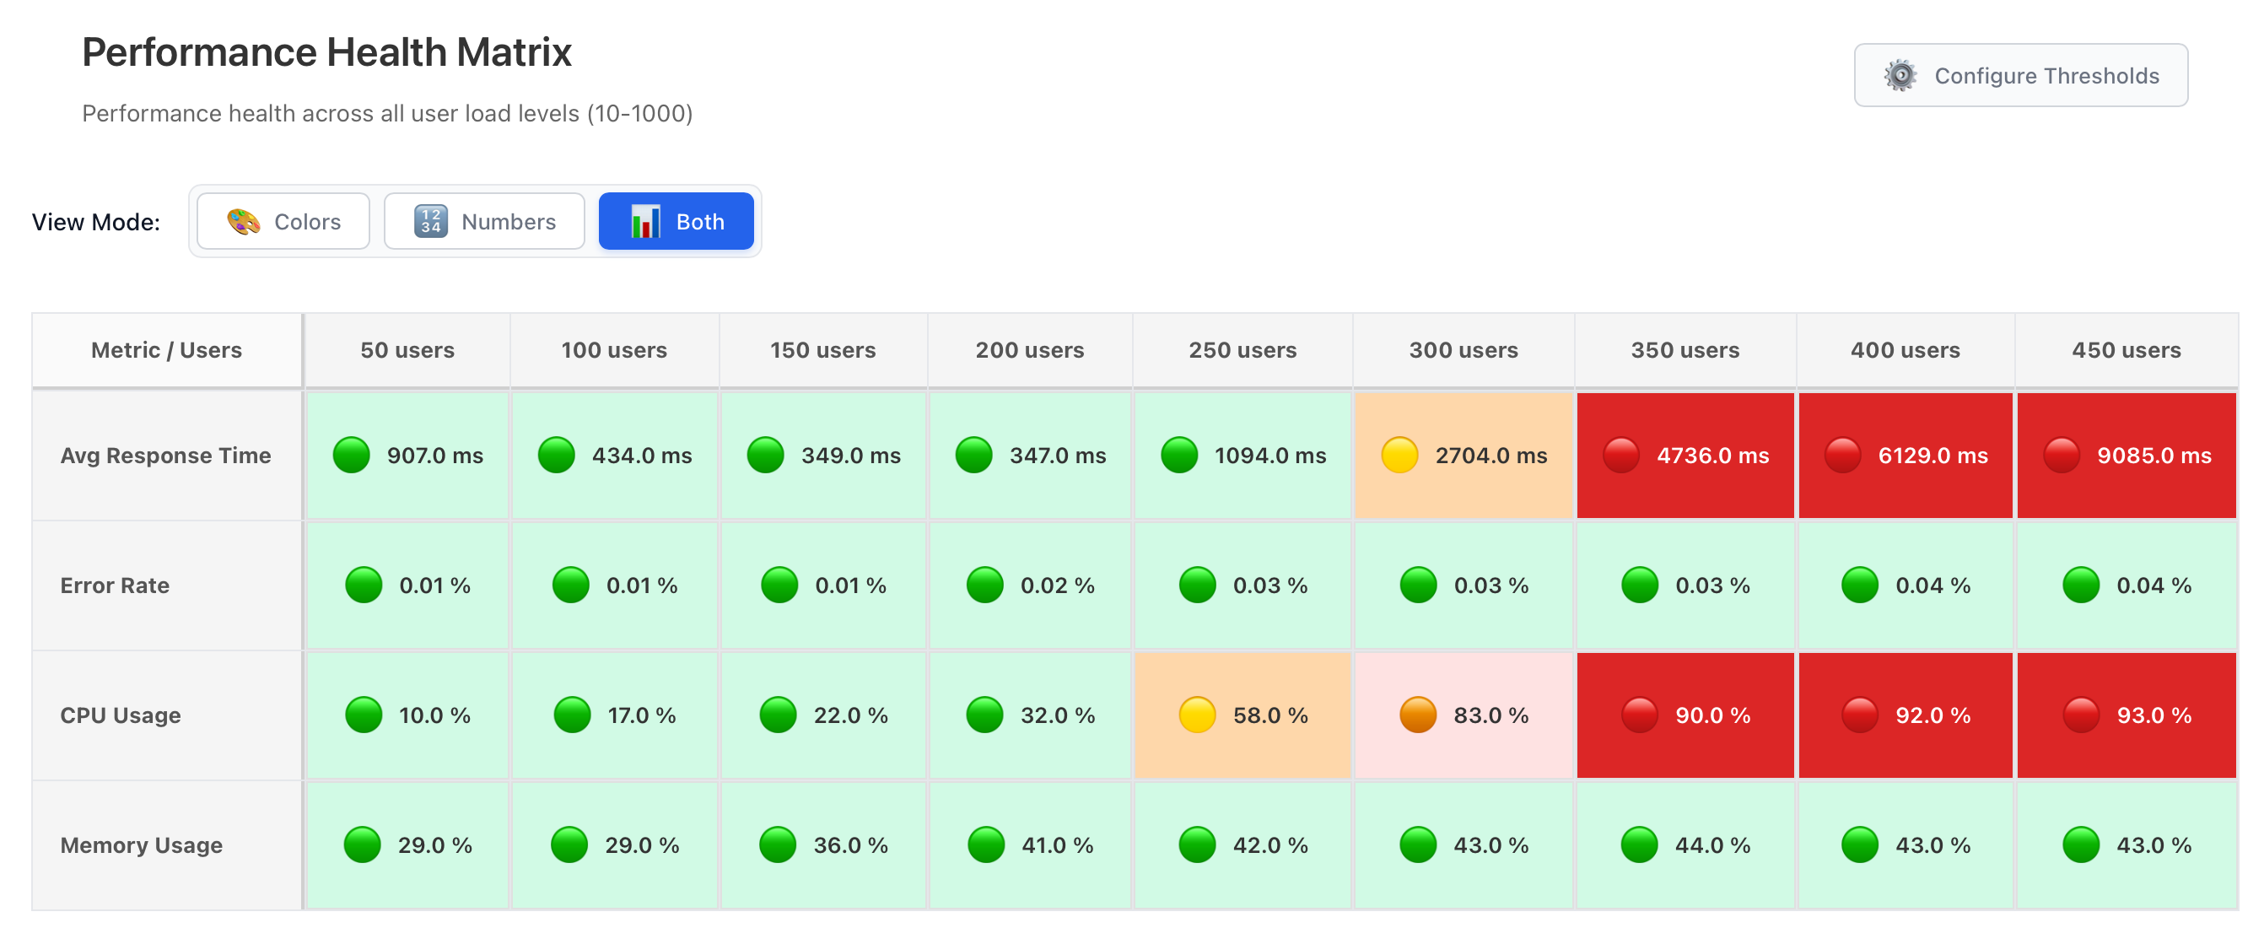Click the yellow status dot for 2704.0 ms

click(1400, 456)
